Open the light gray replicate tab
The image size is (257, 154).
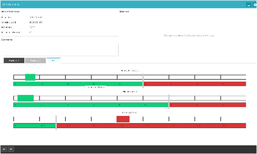(x=35, y=60)
